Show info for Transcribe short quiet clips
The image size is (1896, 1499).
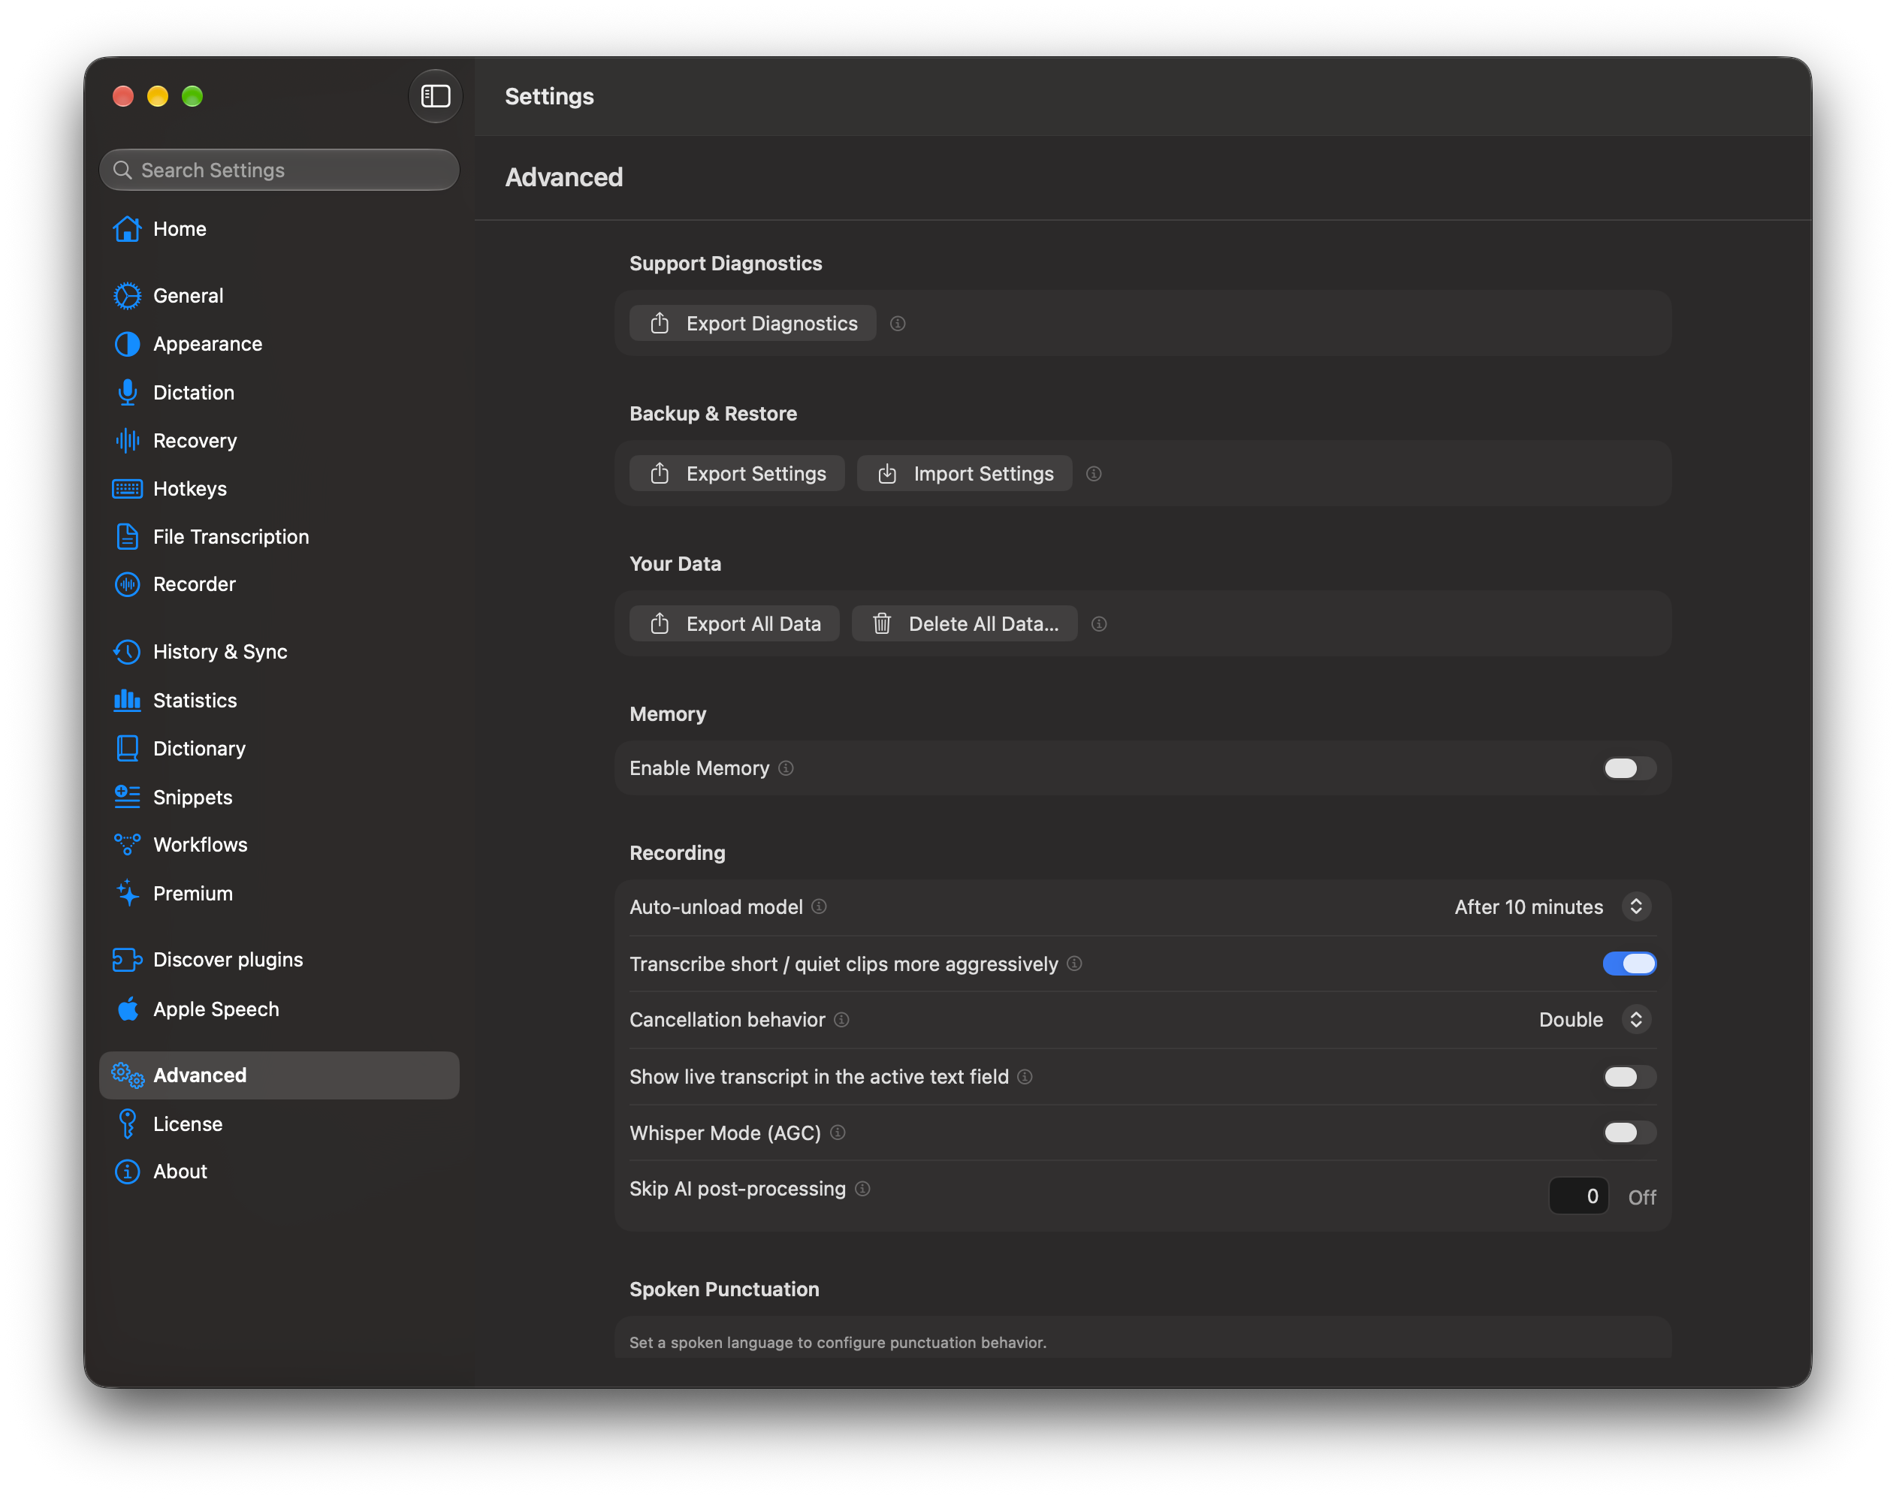click(1074, 964)
